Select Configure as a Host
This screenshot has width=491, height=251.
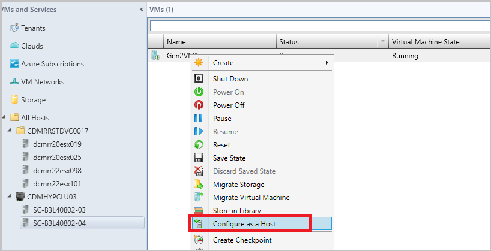[x=261, y=223]
